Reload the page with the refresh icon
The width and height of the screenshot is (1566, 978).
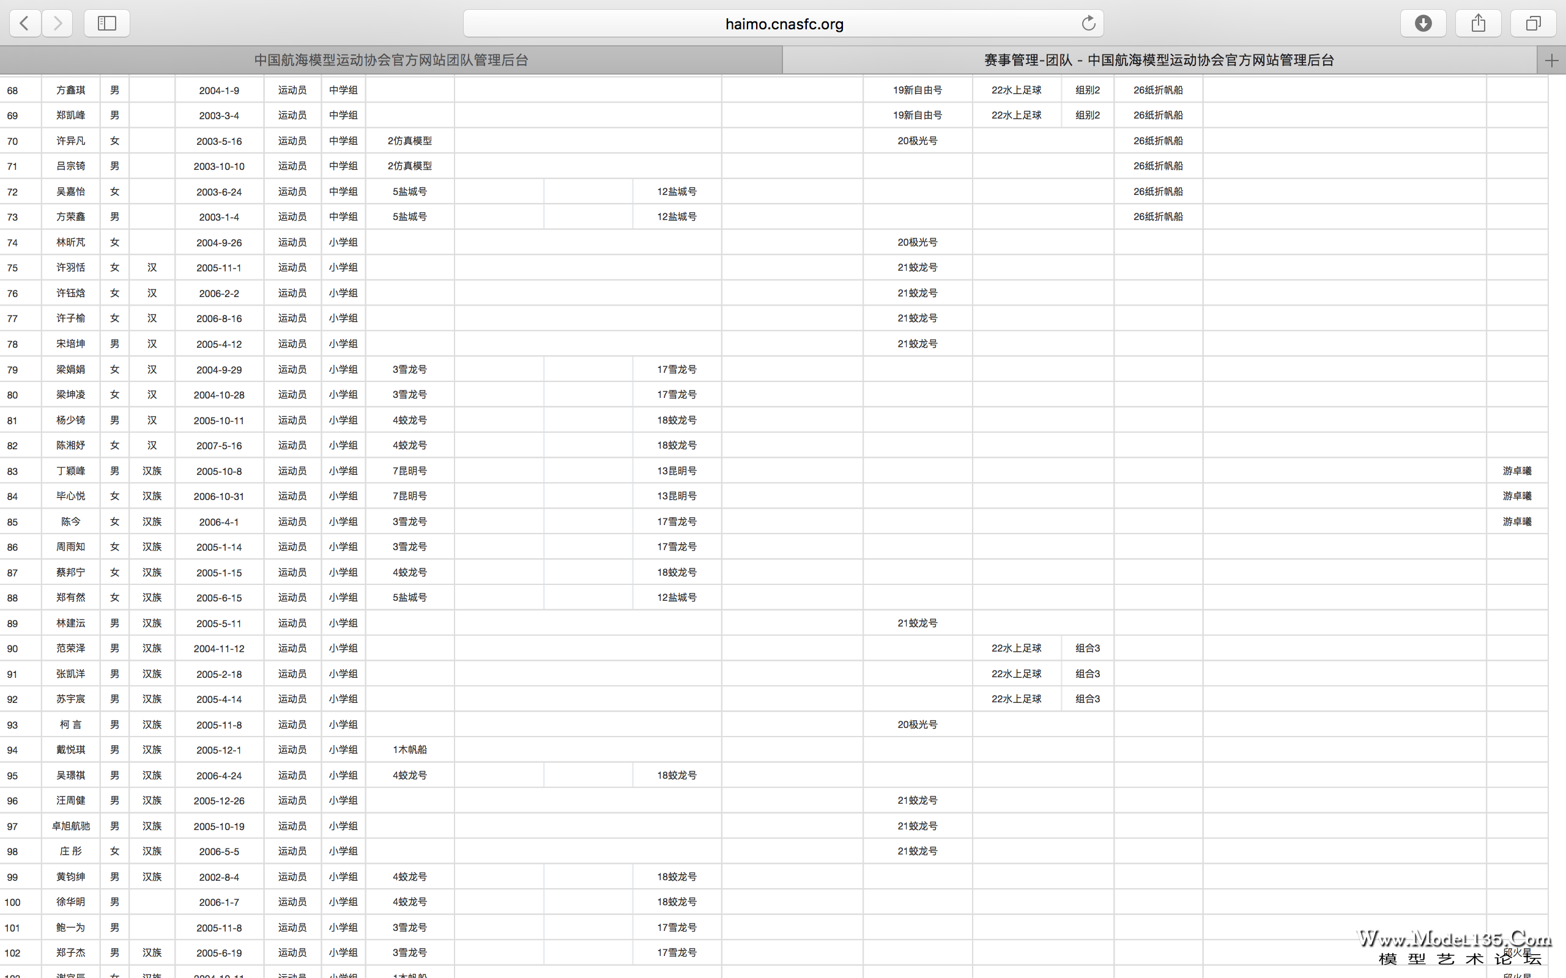(1088, 24)
